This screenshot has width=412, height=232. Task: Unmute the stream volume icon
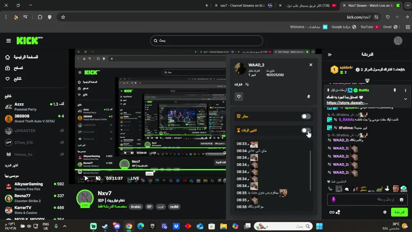coord(98,178)
